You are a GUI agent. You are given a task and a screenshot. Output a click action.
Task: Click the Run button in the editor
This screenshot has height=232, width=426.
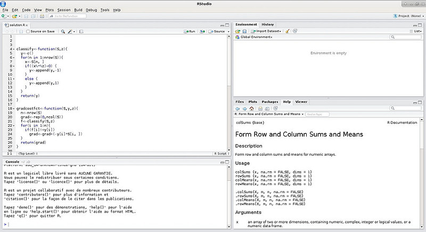tap(190, 31)
